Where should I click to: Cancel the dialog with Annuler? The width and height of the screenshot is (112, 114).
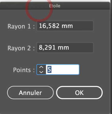point(30,93)
